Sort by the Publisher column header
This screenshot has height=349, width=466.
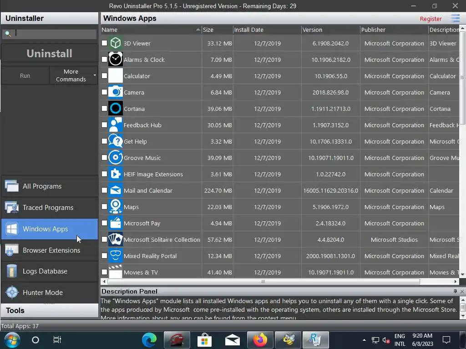(x=394, y=30)
